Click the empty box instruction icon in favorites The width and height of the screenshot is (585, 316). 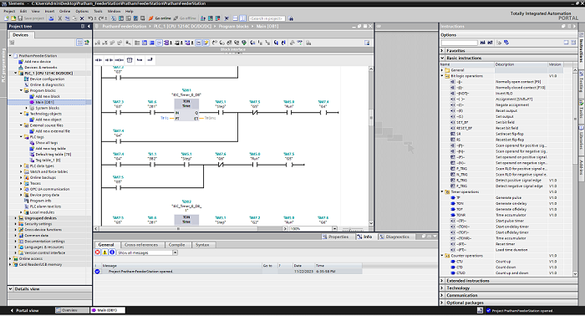tap(130, 59)
